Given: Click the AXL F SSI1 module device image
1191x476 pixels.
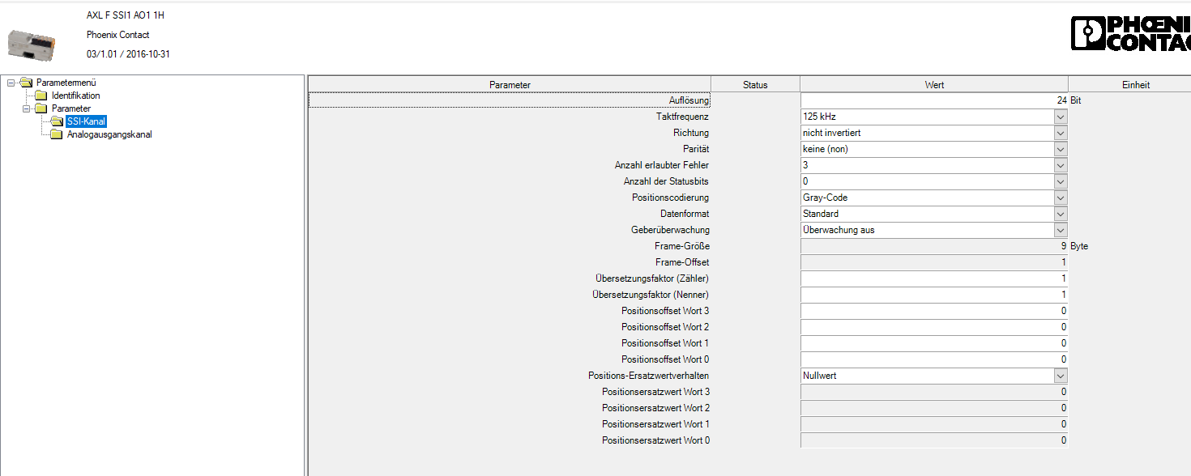Looking at the screenshot, I should (x=32, y=44).
